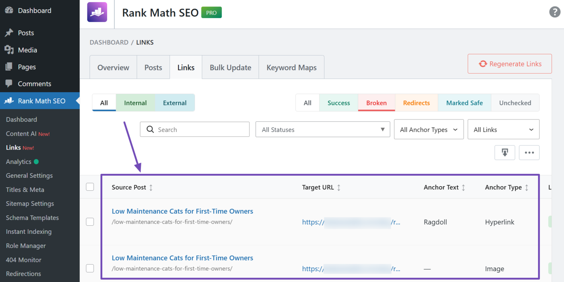
Task: Expand the All Anchor Types dropdown
Action: pyautogui.click(x=429, y=129)
